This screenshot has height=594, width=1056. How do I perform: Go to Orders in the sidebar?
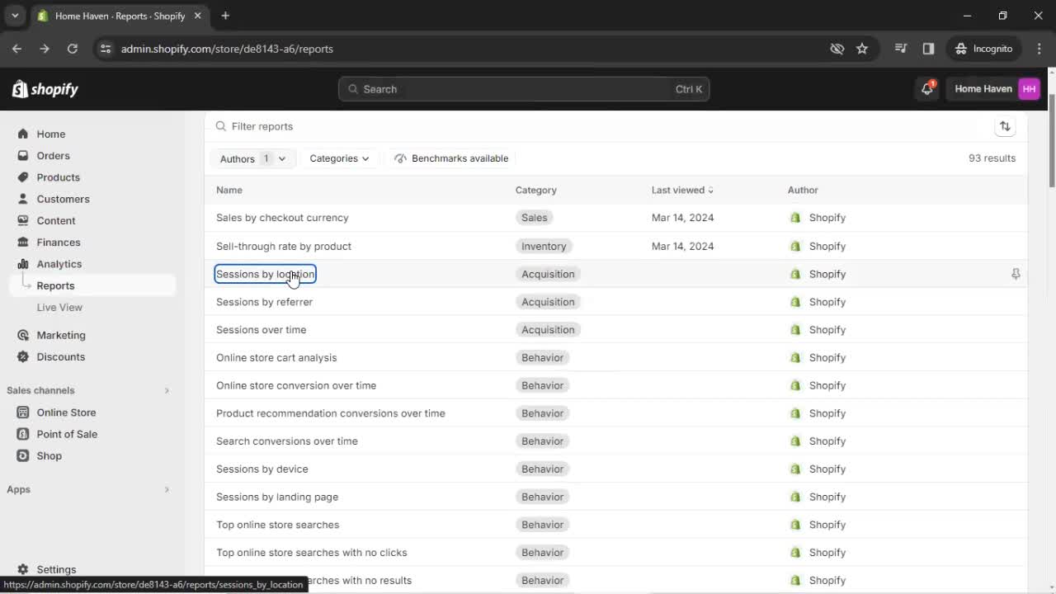pyautogui.click(x=53, y=155)
